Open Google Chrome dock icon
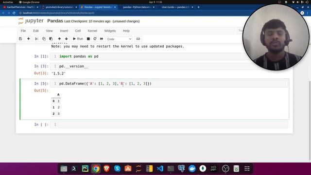311x175 pixels. [x=96, y=169]
